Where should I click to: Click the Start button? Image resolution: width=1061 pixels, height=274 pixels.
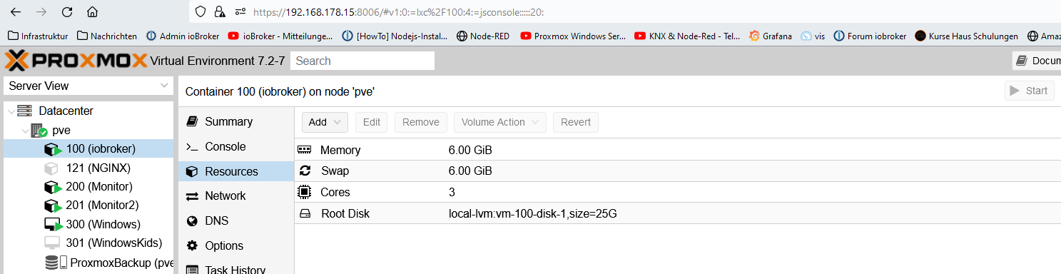[x=1030, y=91]
